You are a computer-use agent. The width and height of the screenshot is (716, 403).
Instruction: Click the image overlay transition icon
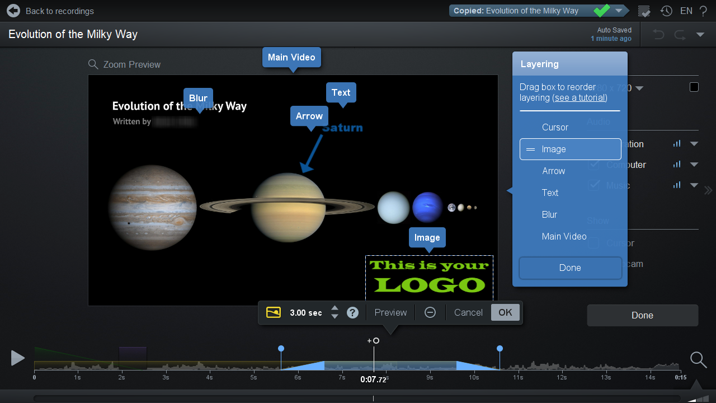(x=274, y=312)
